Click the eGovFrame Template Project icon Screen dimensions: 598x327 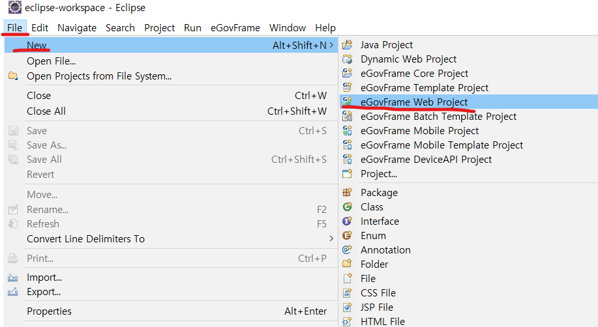point(347,88)
